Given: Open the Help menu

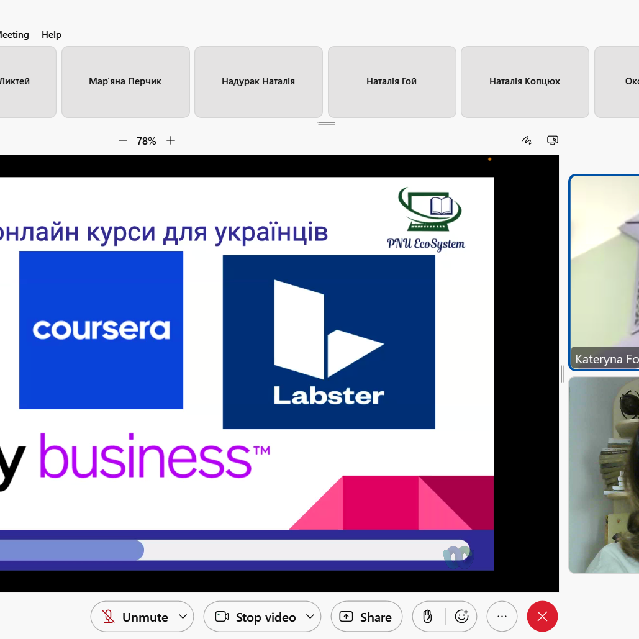Looking at the screenshot, I should [x=52, y=35].
